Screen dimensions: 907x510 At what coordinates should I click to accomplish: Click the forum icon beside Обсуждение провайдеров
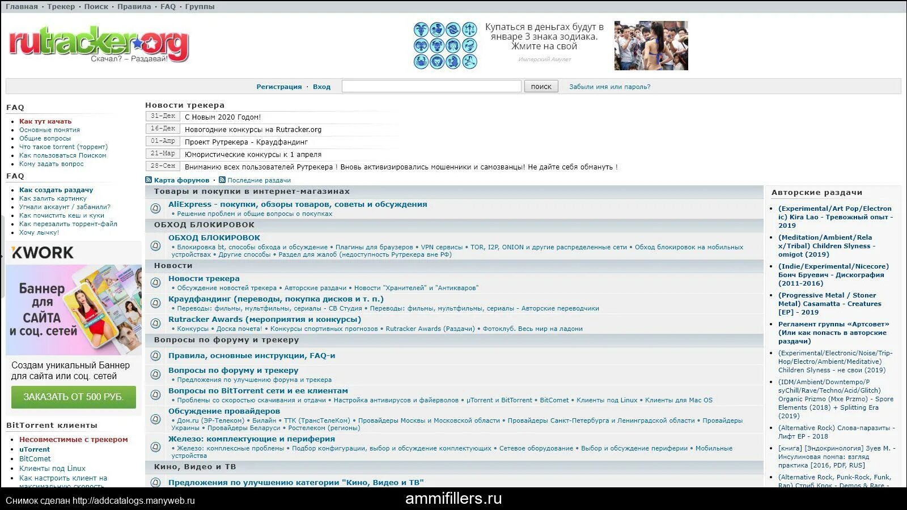155,419
